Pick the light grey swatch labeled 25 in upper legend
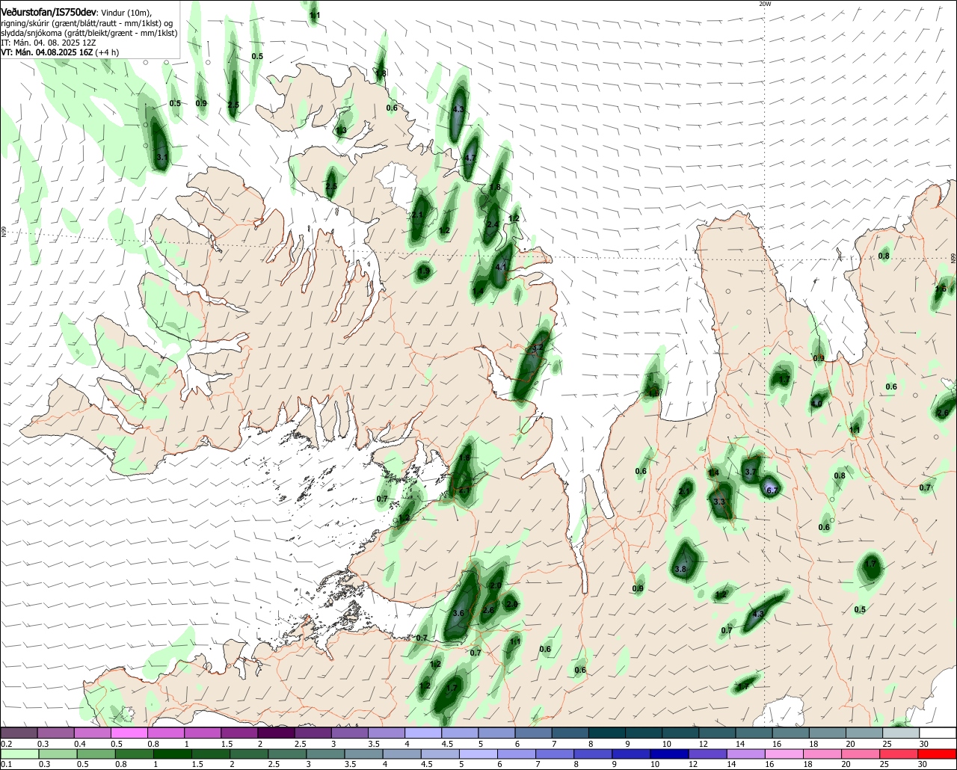The height and width of the screenshot is (770, 957). [902, 733]
